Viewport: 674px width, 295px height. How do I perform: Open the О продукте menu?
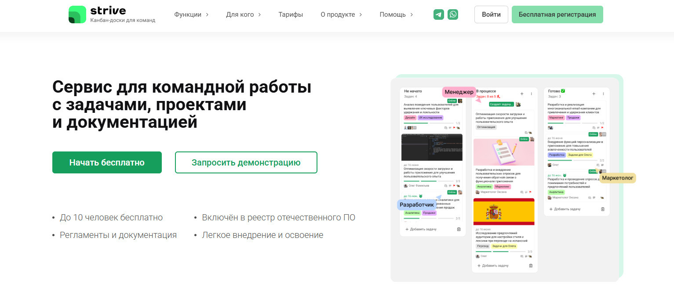[338, 14]
